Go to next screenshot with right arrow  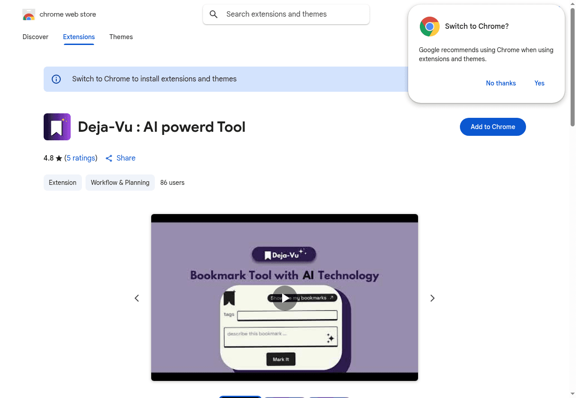[432, 298]
